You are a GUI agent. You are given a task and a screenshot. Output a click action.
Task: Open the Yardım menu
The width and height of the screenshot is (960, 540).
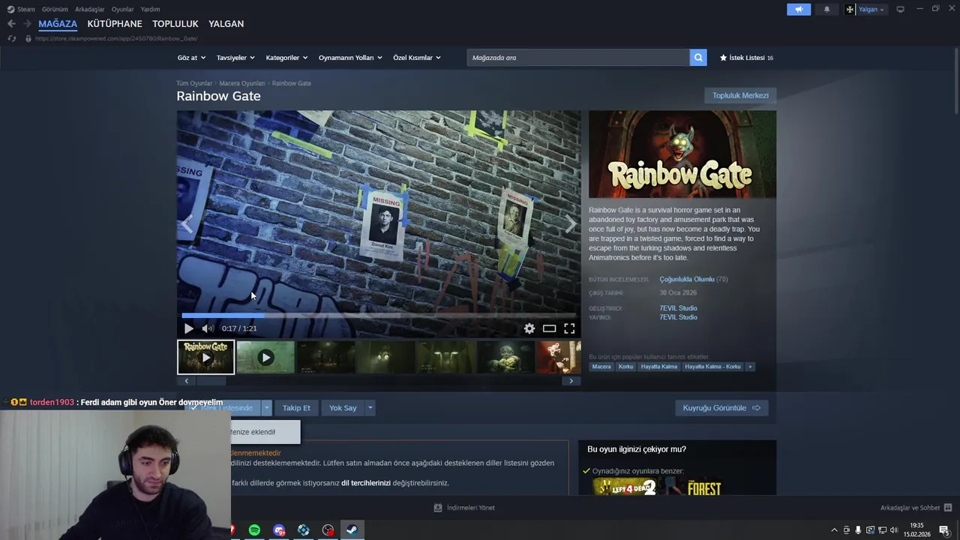pyautogui.click(x=150, y=9)
